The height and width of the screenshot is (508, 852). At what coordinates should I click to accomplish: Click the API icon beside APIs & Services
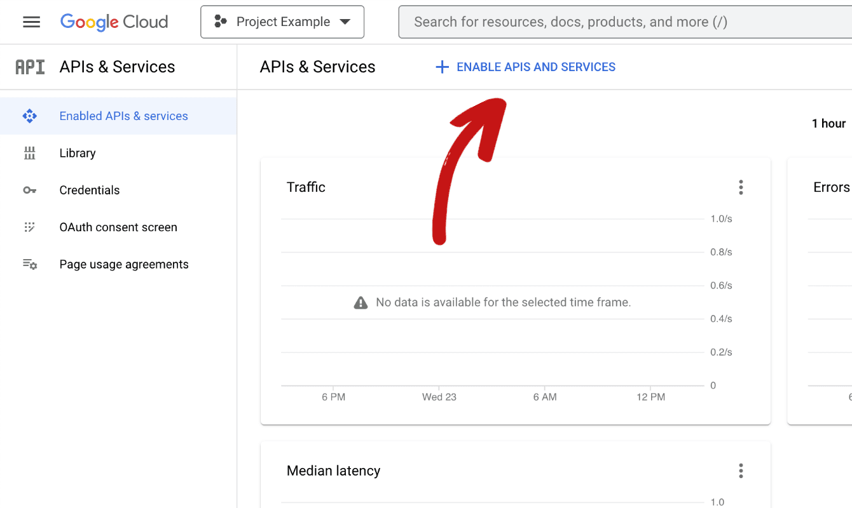(x=30, y=67)
